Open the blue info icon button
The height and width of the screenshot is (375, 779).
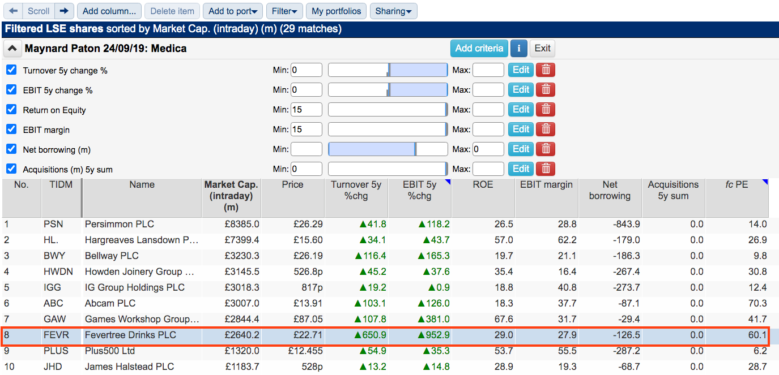518,48
